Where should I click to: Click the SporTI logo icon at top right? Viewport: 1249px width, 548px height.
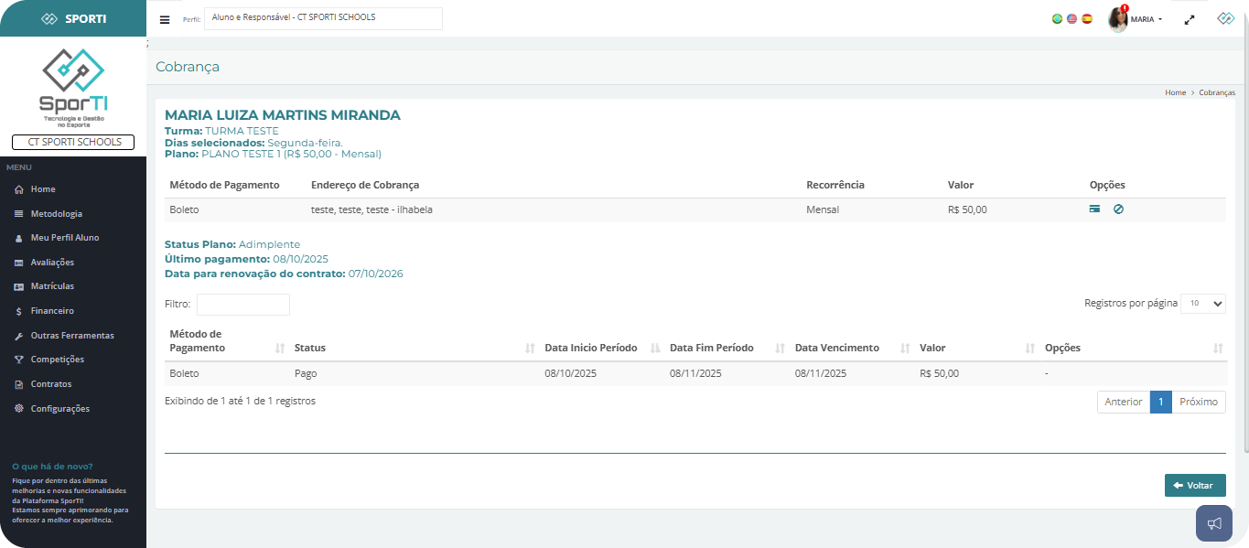click(1226, 18)
